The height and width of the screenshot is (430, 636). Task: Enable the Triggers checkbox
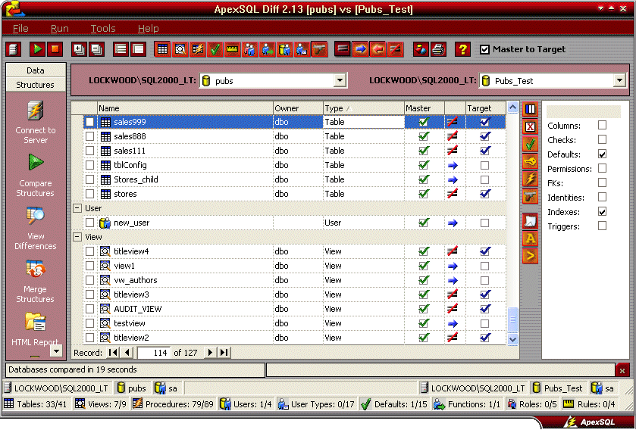tap(603, 226)
